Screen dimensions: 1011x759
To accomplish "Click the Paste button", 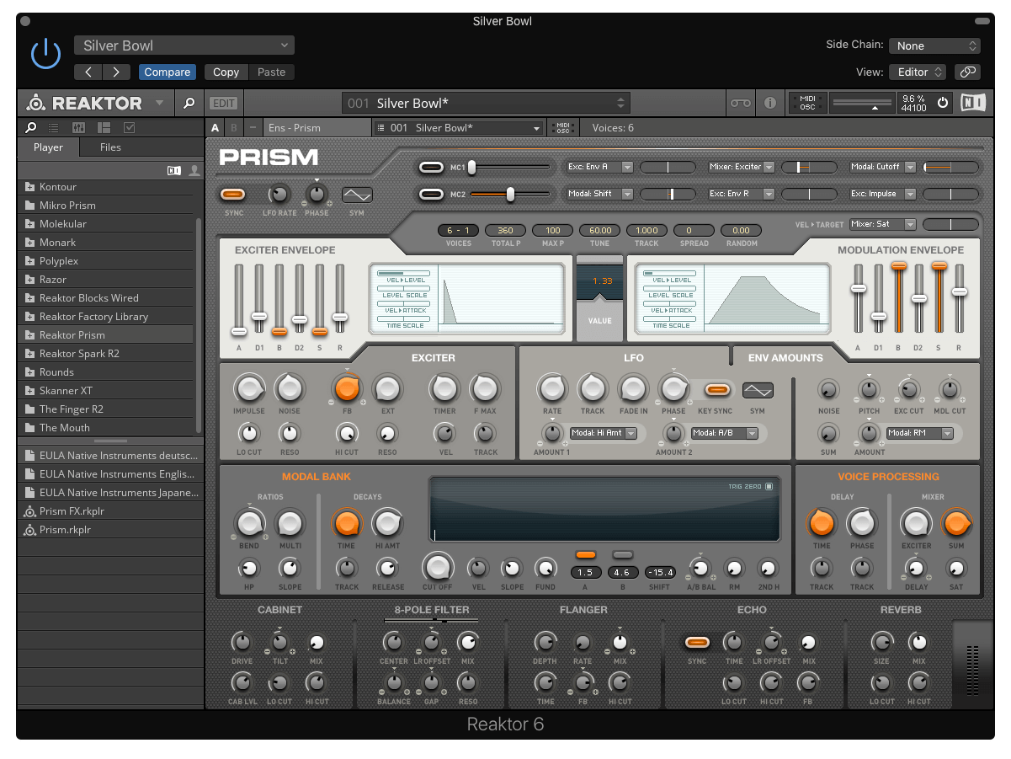I will click(271, 72).
